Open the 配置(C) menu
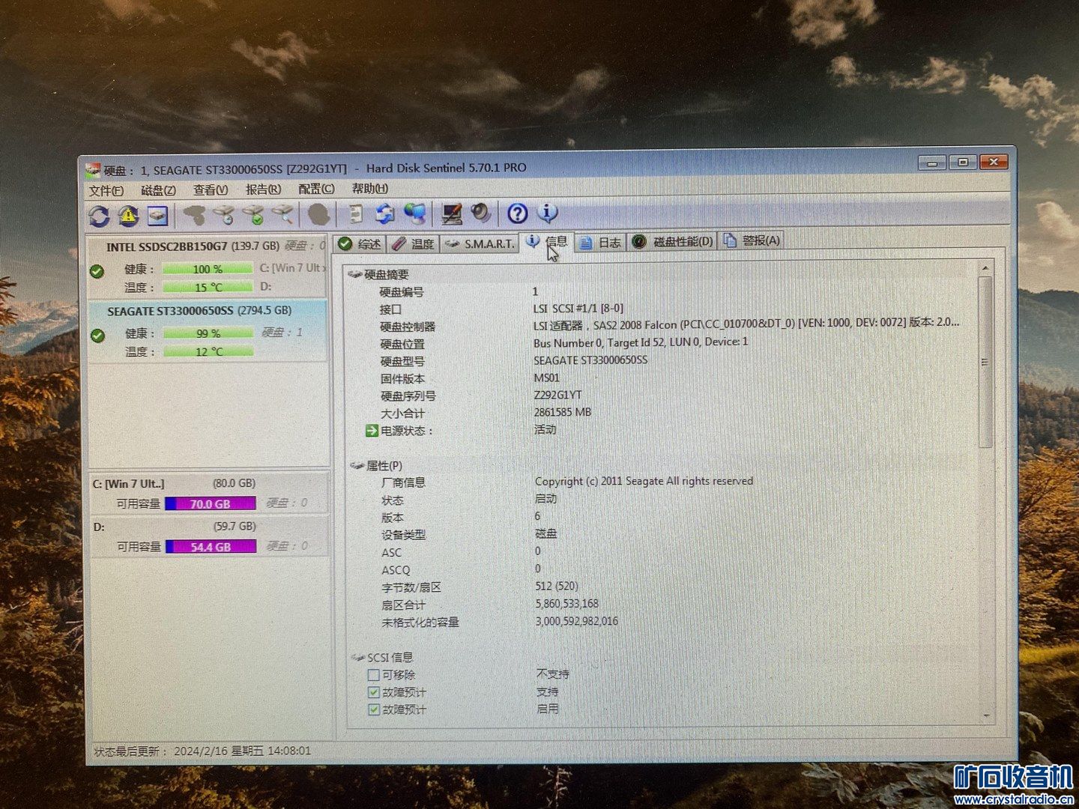This screenshot has width=1079, height=809. [316, 189]
